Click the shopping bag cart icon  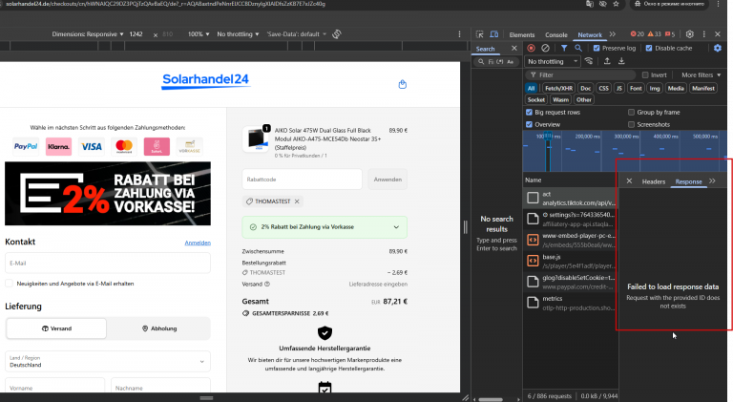click(403, 85)
